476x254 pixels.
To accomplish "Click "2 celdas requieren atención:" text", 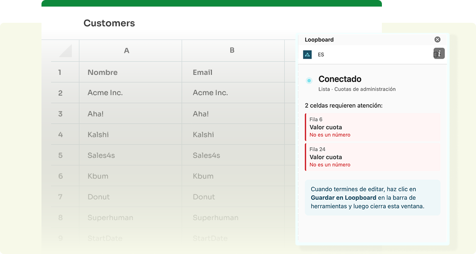I will 343,105.
